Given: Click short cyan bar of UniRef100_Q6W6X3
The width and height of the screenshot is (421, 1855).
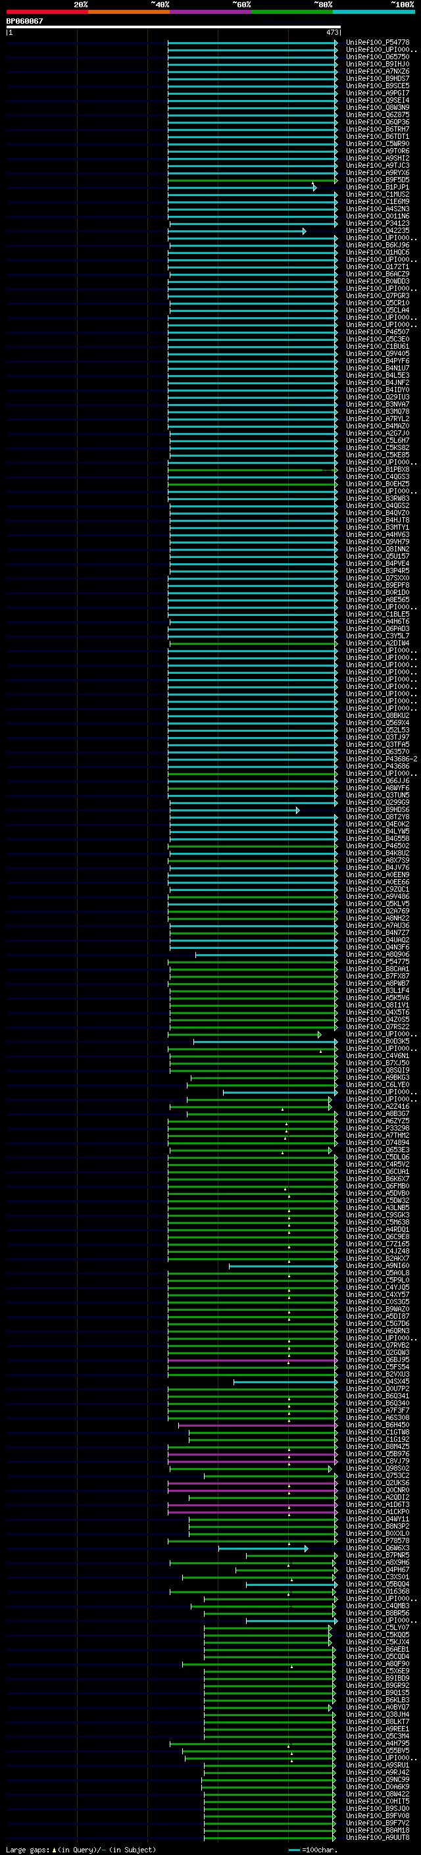Looking at the screenshot, I should pos(263,1548).
